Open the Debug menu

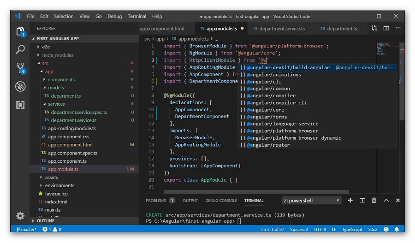(115, 16)
